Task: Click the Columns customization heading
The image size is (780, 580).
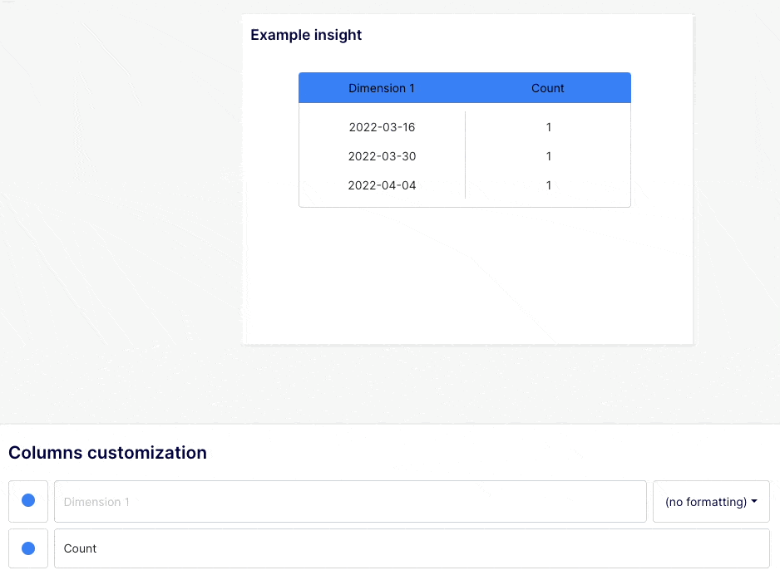Action: pos(106,453)
